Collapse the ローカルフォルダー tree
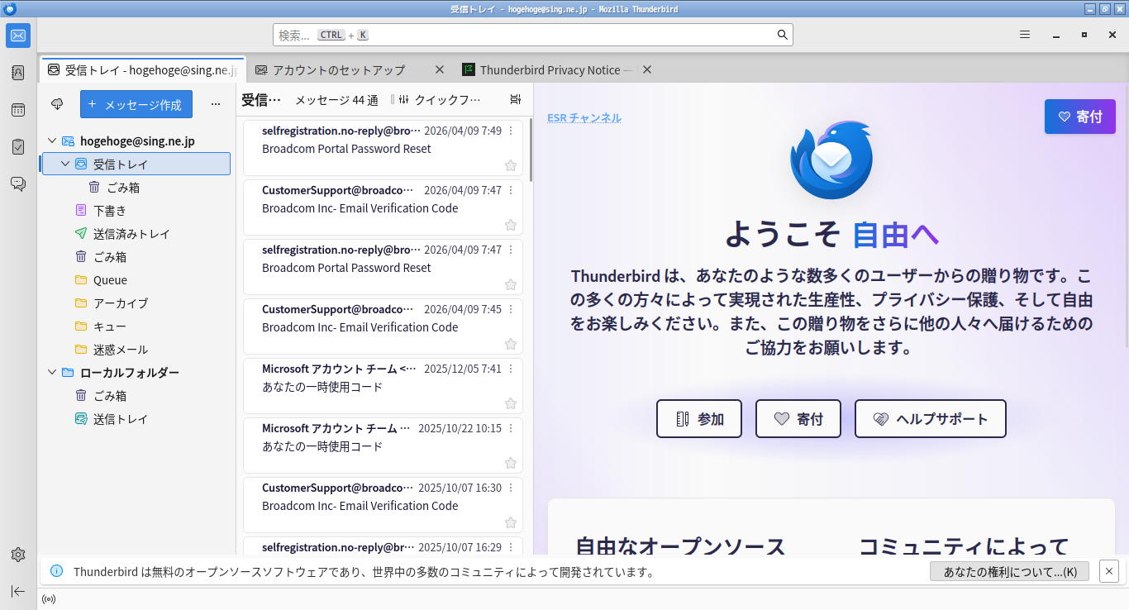The height and width of the screenshot is (610, 1129). 52,373
